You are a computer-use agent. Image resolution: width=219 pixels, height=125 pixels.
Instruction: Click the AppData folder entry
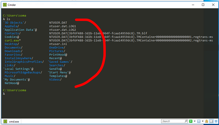(x=12, y=26)
